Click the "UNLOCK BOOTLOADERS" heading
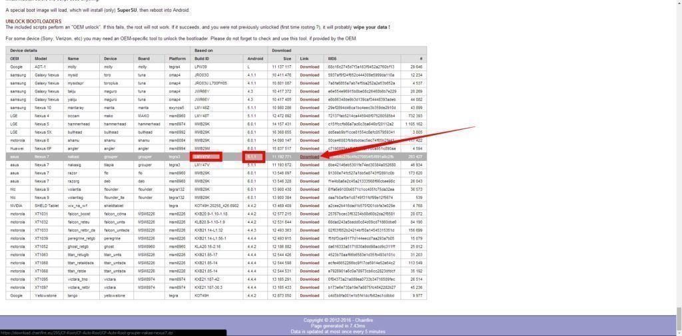This screenshot has height=336, width=682. tap(33, 21)
